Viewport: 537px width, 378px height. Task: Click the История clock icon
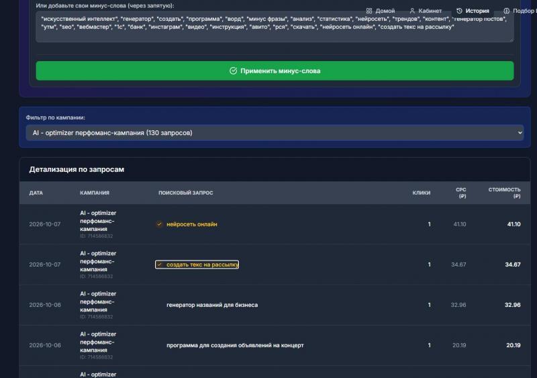pos(459,11)
